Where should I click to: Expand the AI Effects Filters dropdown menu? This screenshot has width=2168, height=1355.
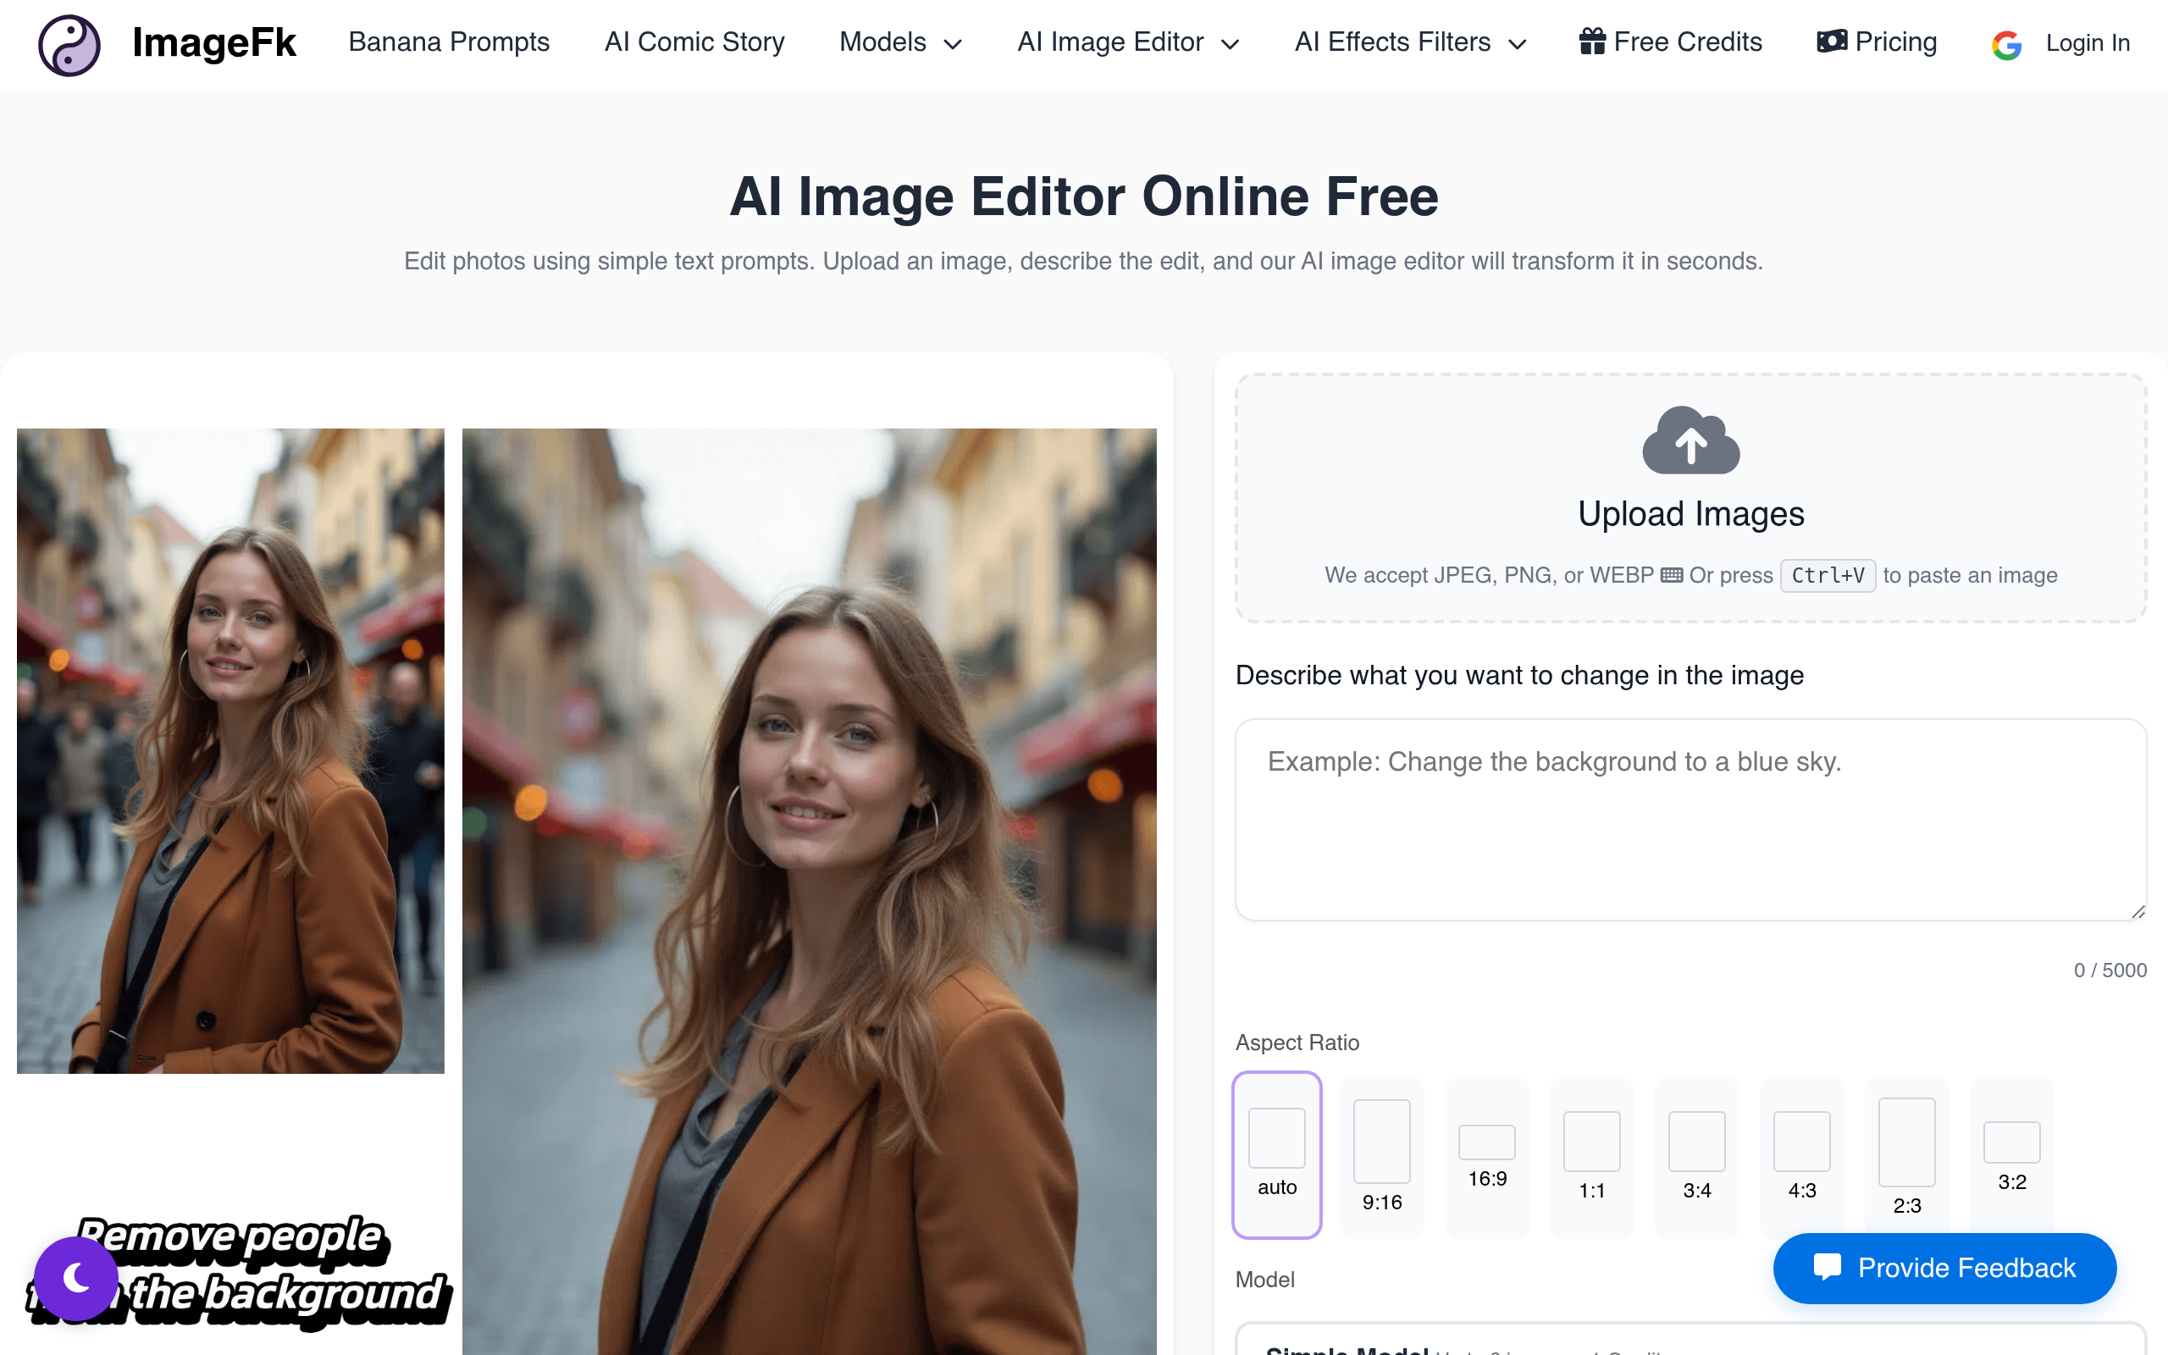click(x=1410, y=42)
